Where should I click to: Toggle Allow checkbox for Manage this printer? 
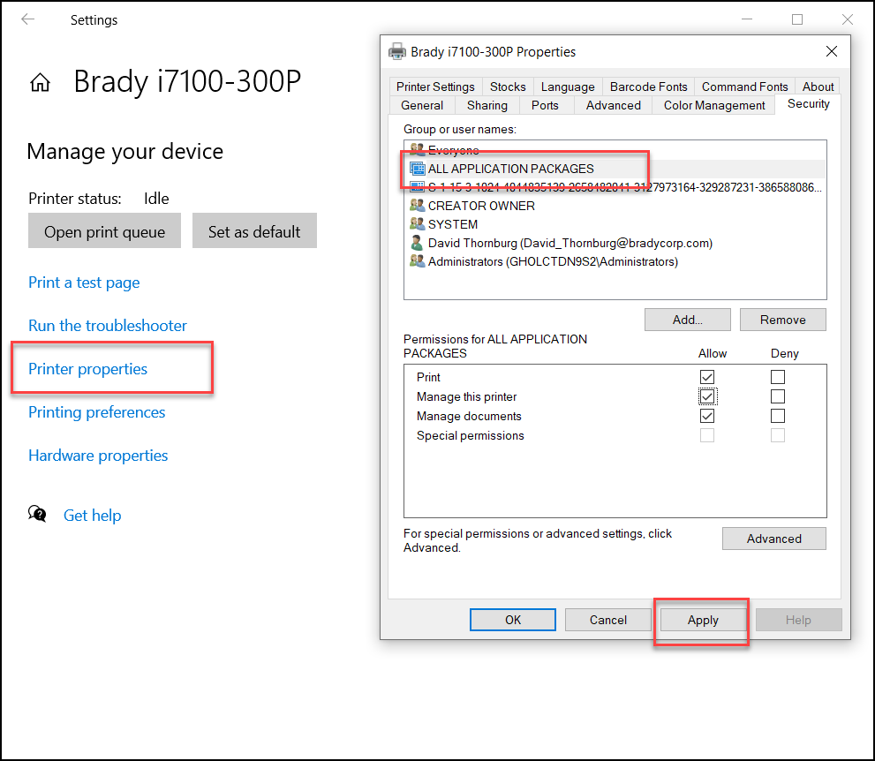[707, 396]
